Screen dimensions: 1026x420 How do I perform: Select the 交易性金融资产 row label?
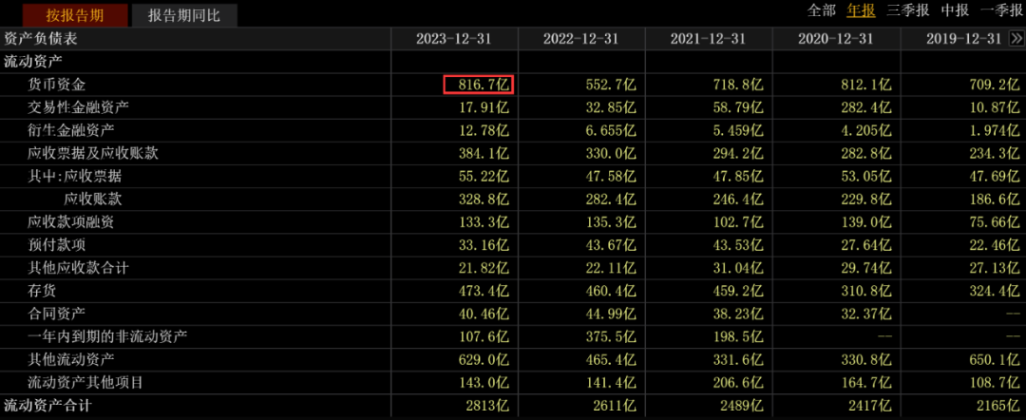click(79, 107)
